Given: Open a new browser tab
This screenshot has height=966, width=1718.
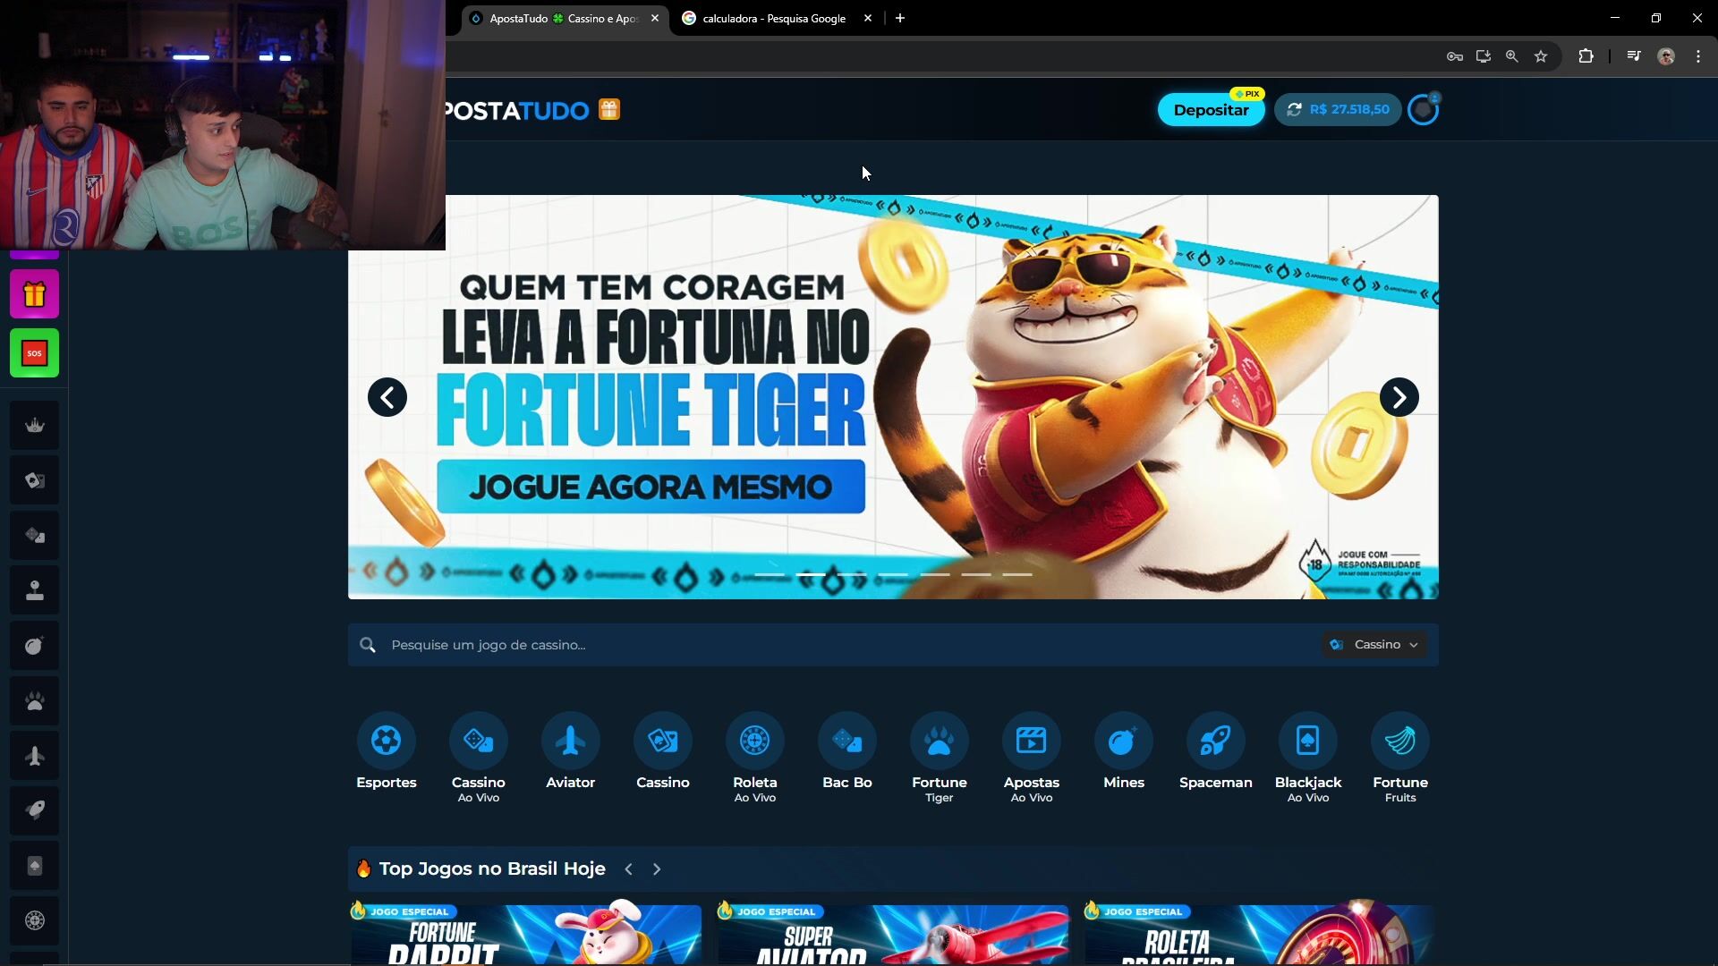Looking at the screenshot, I should 900,18.
